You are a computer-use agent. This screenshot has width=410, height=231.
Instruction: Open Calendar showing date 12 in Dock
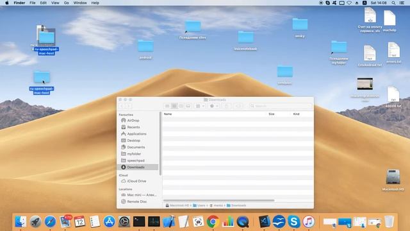coord(79,221)
